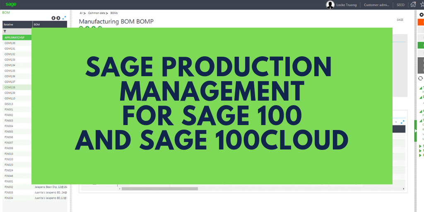Select the SEED endpoint
The image size is (424, 212).
(x=400, y=5)
